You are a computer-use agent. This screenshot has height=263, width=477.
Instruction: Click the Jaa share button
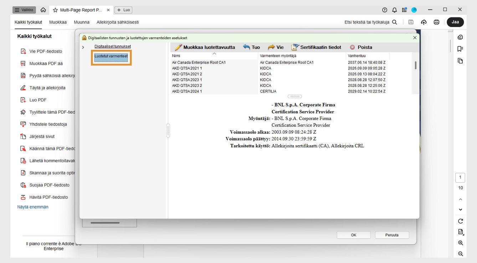point(455,22)
